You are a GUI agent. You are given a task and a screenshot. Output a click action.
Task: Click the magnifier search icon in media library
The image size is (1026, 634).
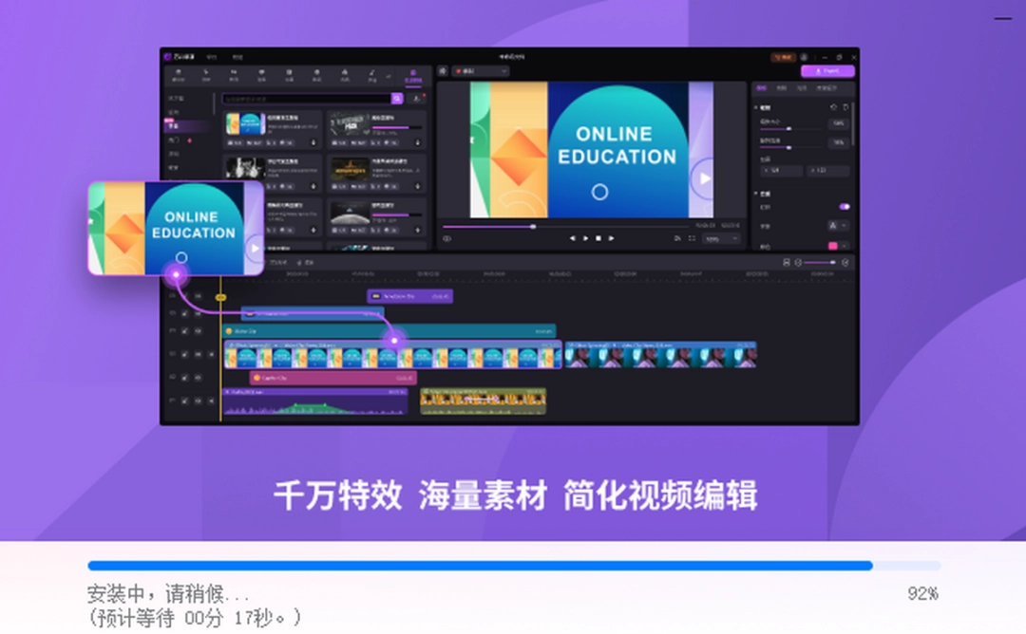[397, 99]
